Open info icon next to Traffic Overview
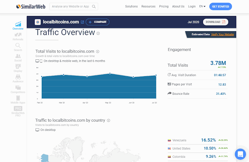 (98, 33)
